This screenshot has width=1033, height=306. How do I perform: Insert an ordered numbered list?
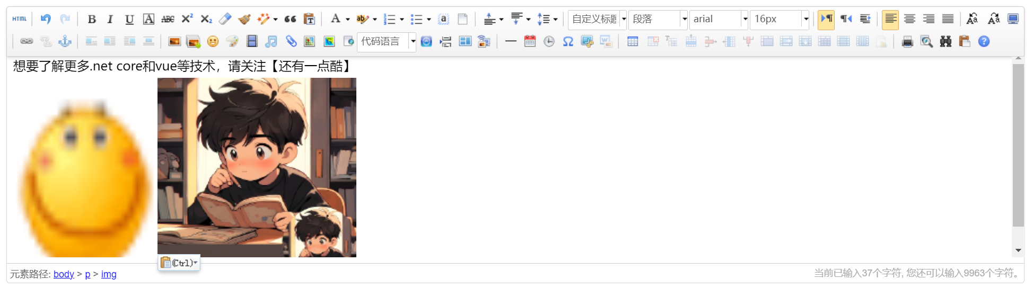click(x=389, y=19)
